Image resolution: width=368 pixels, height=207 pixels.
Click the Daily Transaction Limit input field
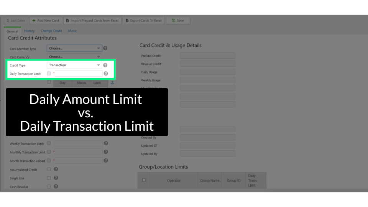pos(79,74)
